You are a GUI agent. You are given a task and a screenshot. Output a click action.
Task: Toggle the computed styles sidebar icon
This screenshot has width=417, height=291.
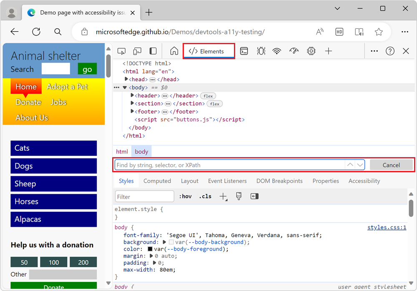(254, 196)
